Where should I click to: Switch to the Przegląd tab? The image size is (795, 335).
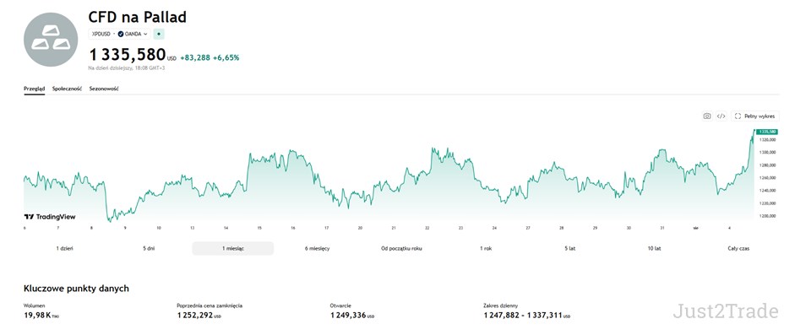click(35, 89)
